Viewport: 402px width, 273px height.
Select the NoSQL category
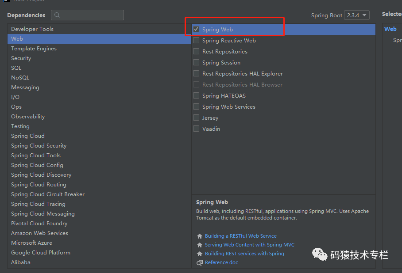point(99,77)
